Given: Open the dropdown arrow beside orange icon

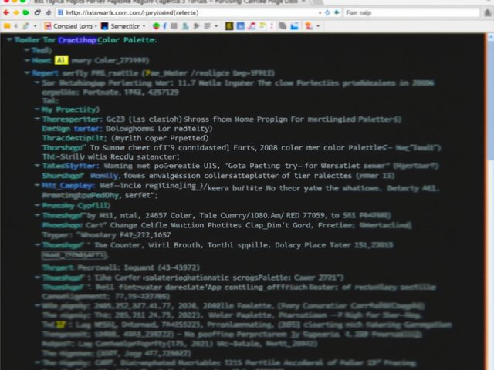Looking at the screenshot, I should click(318, 26).
